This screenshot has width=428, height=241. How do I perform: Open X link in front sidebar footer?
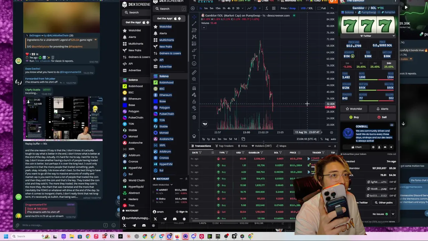click(155, 219)
